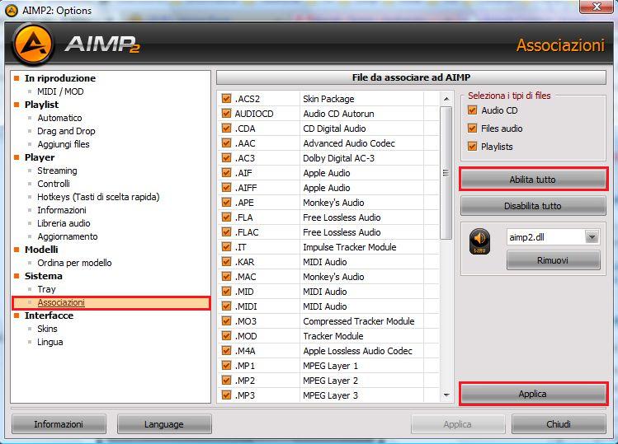Toggle the .MP3 MPEG Layer 3 checkbox
The image size is (618, 444).
point(226,395)
